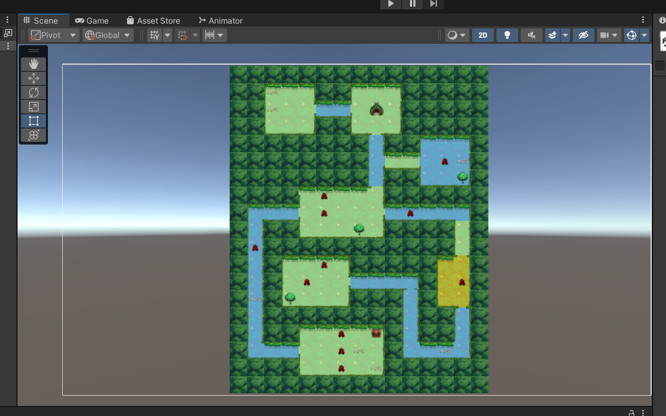
Task: Expand the draw mode shading dropdown
Action: coord(457,35)
